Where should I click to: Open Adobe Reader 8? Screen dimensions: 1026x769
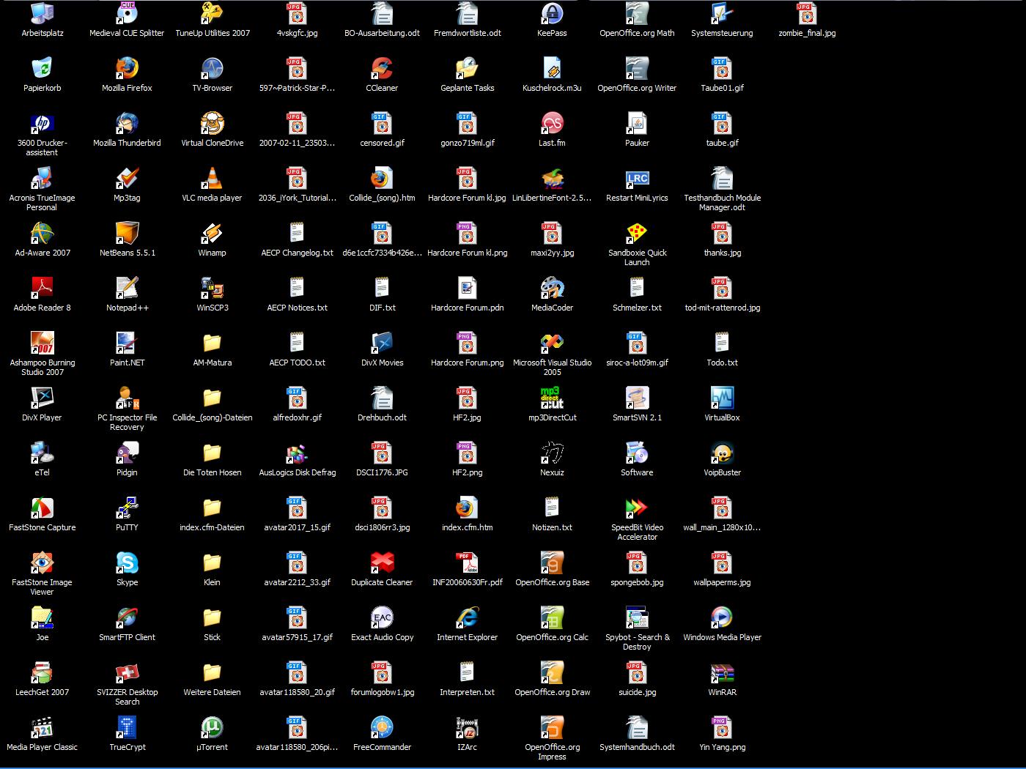[43, 288]
